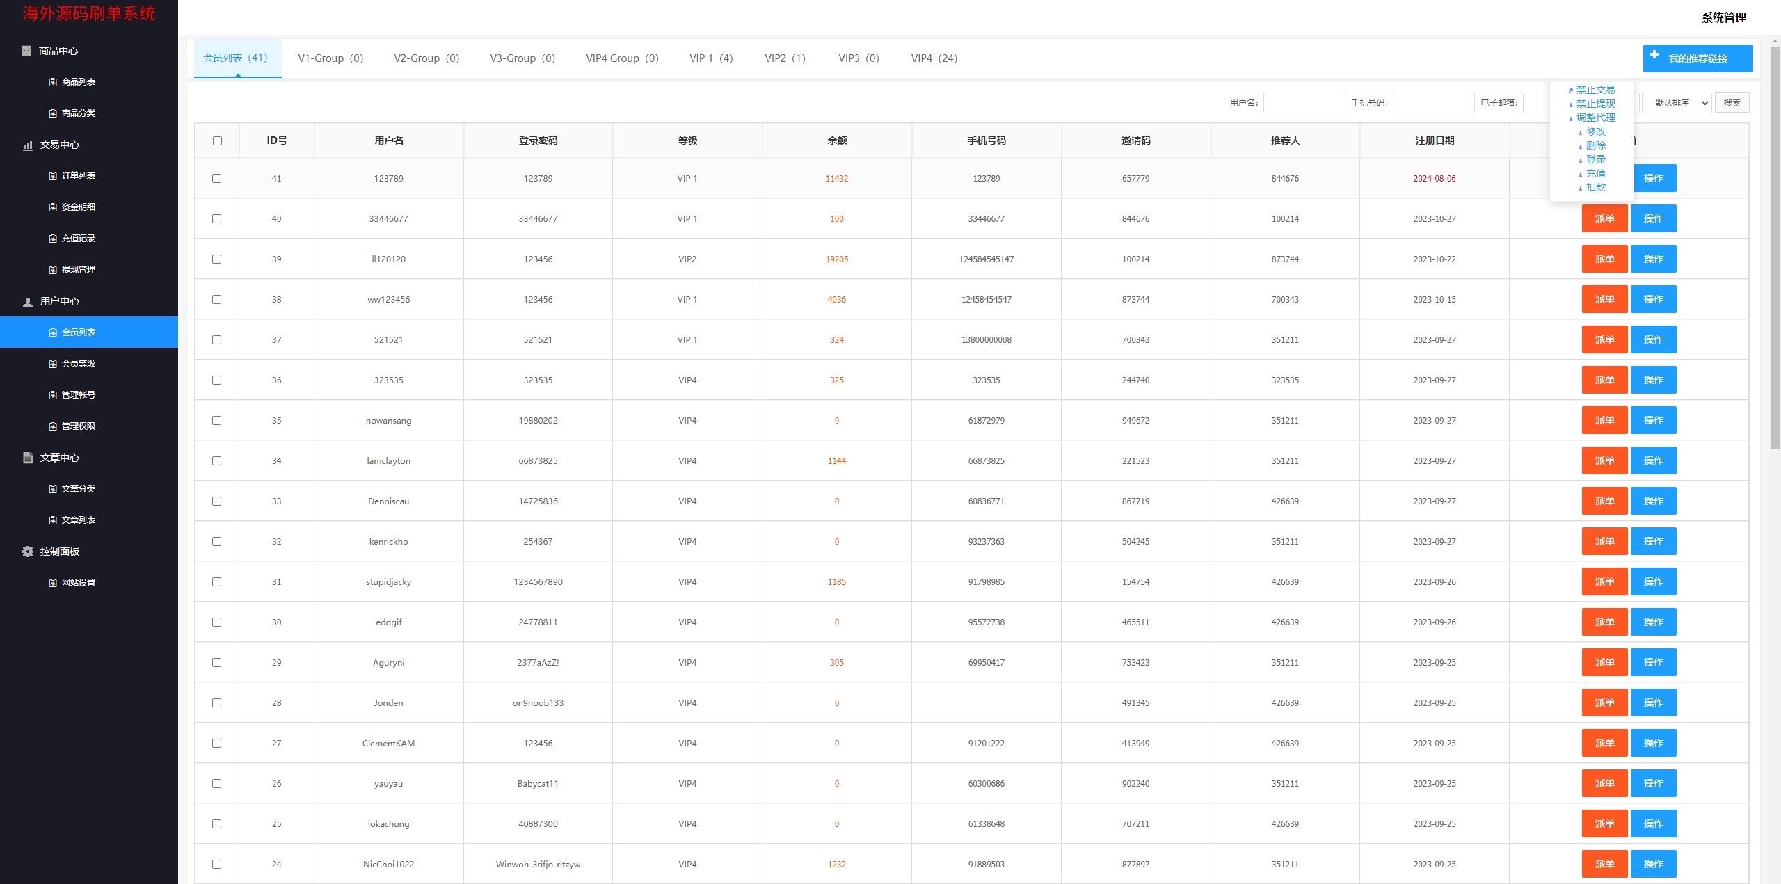
Task: Open the V3-Group (0) tab
Action: tap(522, 58)
